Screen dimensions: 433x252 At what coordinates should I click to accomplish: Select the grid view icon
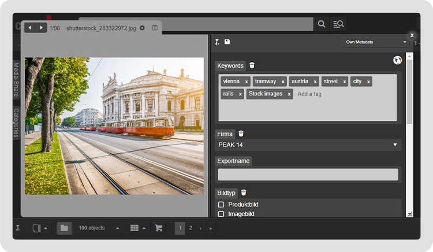tap(134, 228)
